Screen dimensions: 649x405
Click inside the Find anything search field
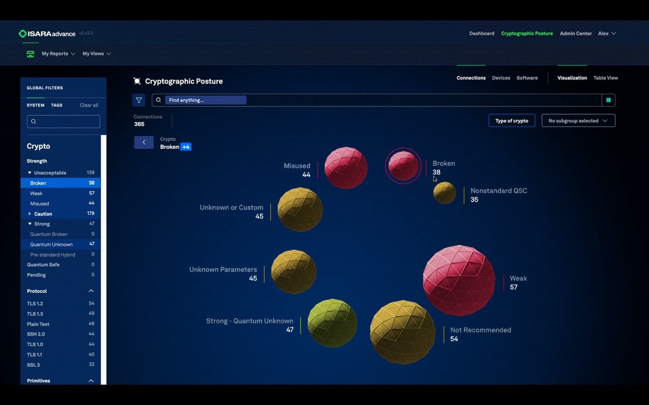coord(205,100)
